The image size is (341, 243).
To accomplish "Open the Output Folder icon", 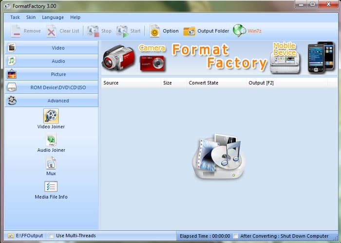I will click(x=189, y=31).
